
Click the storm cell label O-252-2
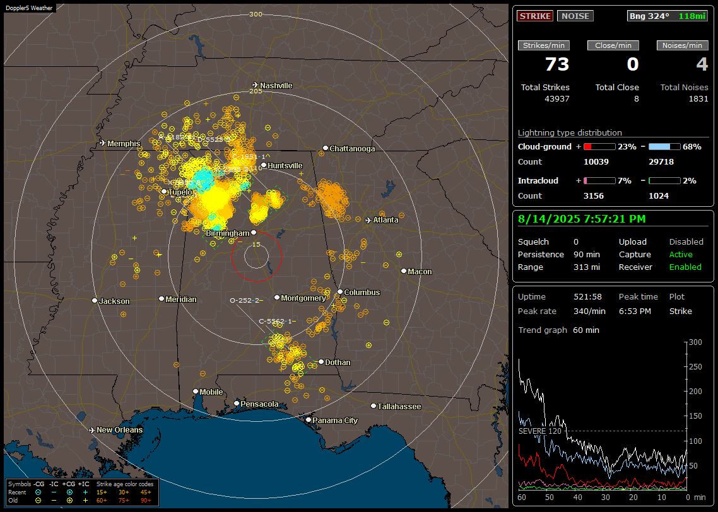pos(245,301)
